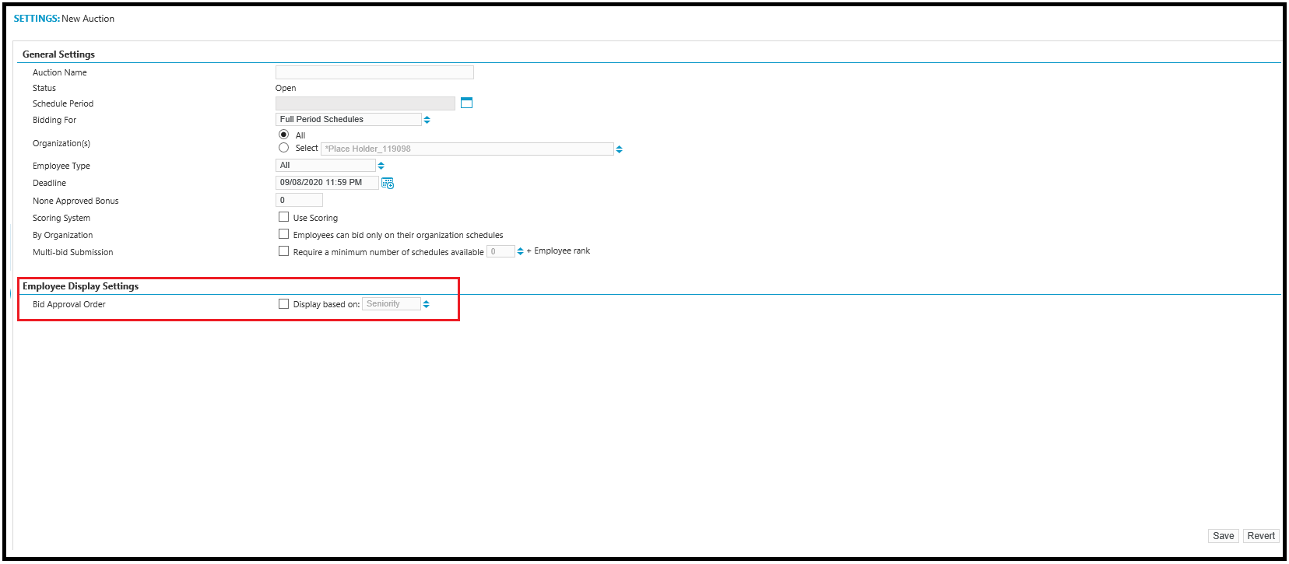Click the None Approved Bonus label

[x=76, y=201]
